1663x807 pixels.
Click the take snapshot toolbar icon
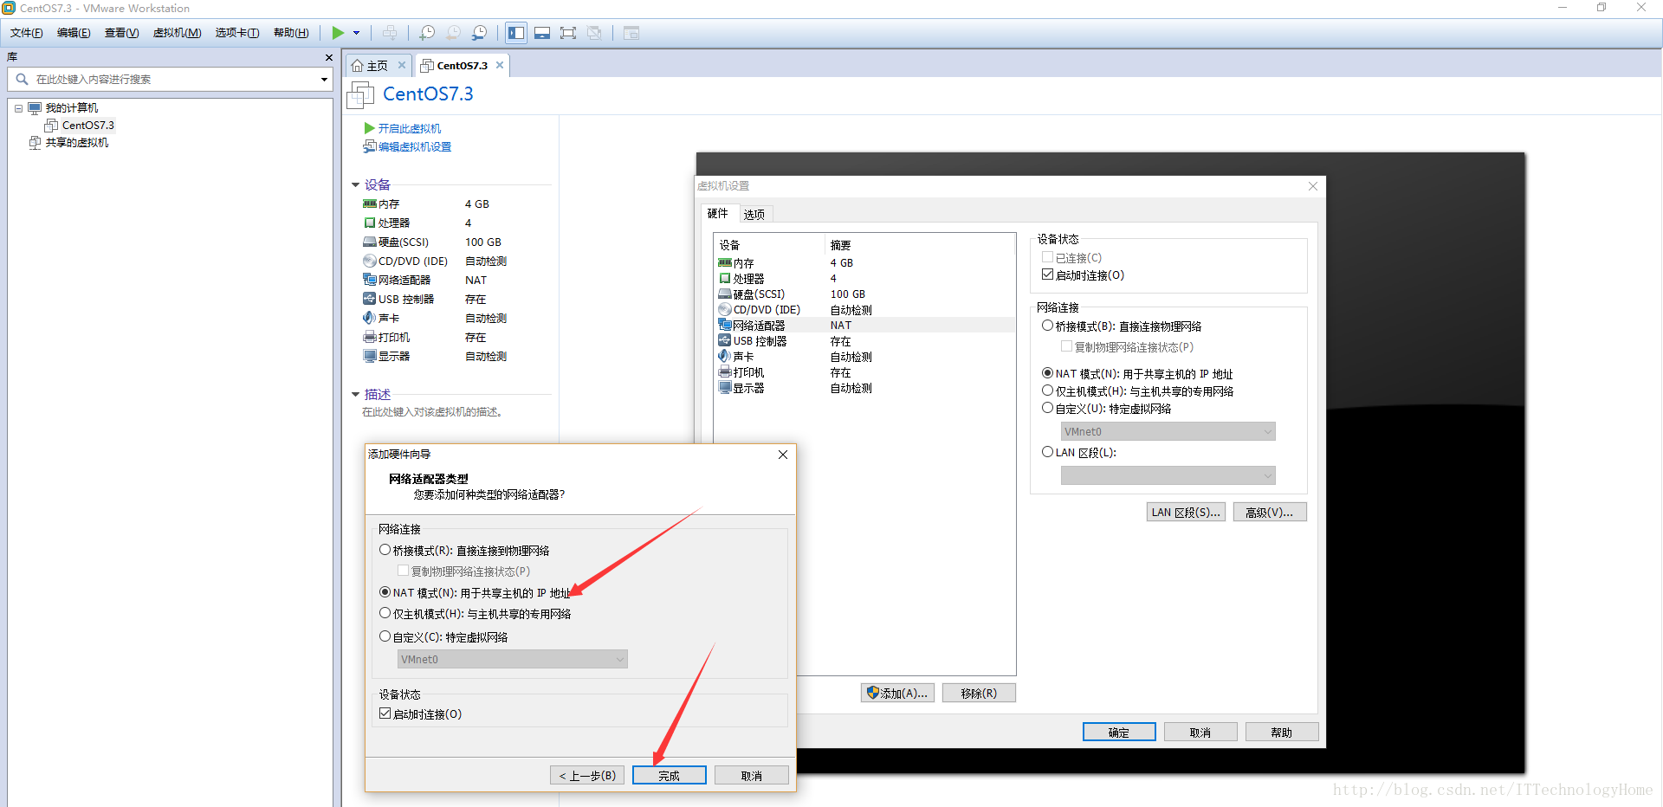pos(427,33)
